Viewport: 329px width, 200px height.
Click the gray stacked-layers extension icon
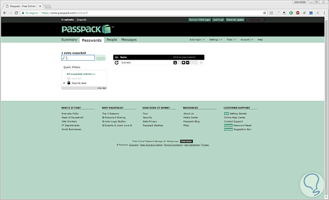click(x=304, y=13)
